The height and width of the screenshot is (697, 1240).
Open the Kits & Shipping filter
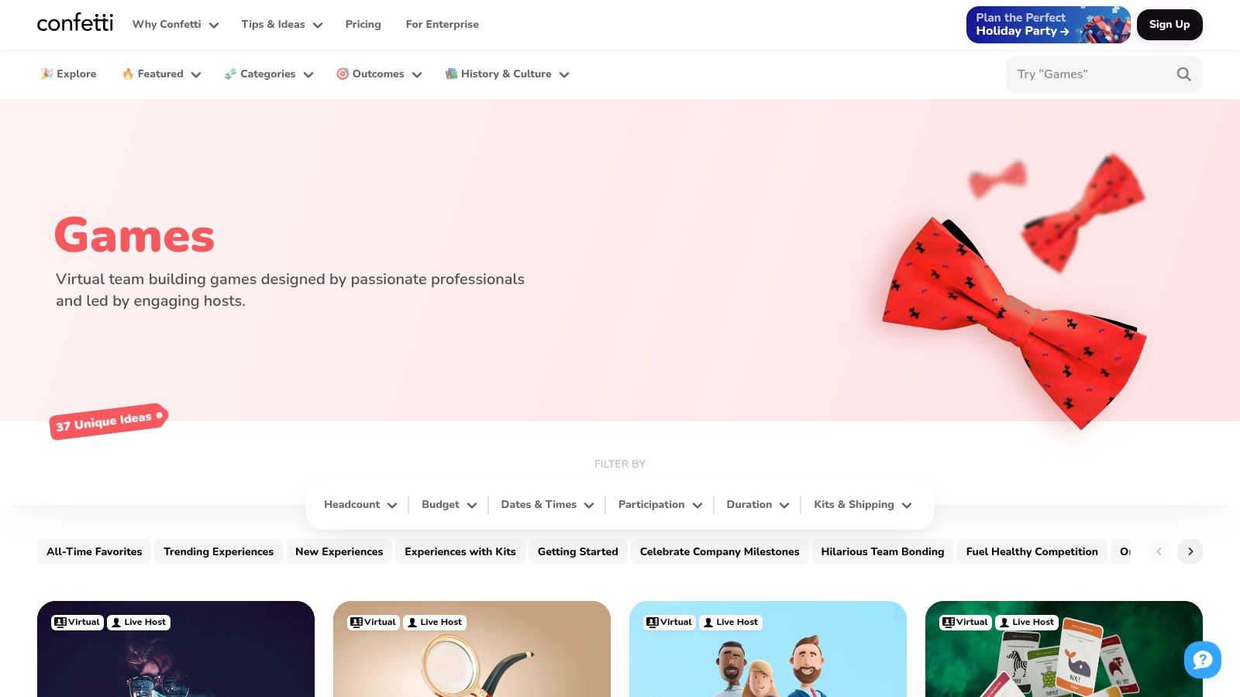coord(863,505)
